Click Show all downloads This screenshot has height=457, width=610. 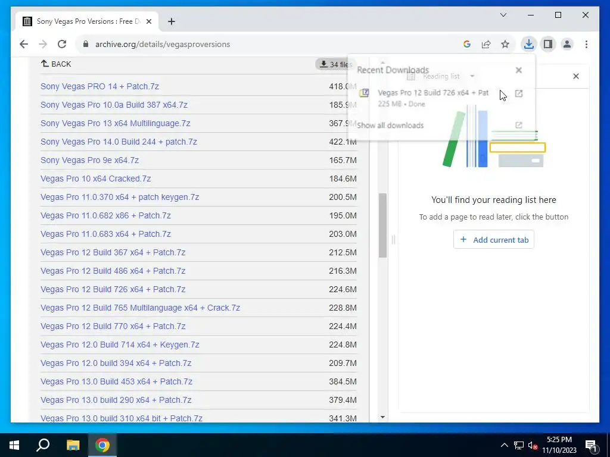390,125
